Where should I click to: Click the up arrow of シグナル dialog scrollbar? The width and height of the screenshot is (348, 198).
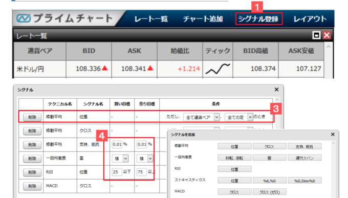pyautogui.click(x=277, y=100)
